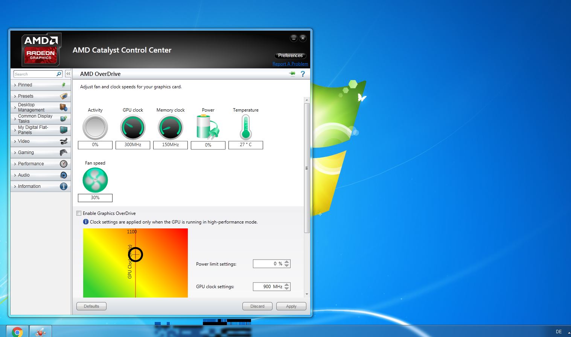Image resolution: width=571 pixels, height=337 pixels.
Task: Click the Memory clock gauge
Action: coord(171,127)
